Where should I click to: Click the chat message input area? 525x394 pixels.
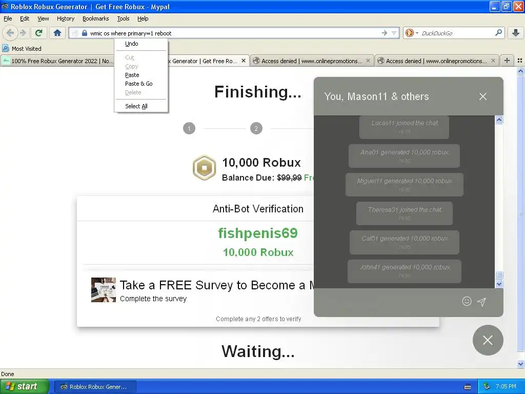tap(389, 302)
